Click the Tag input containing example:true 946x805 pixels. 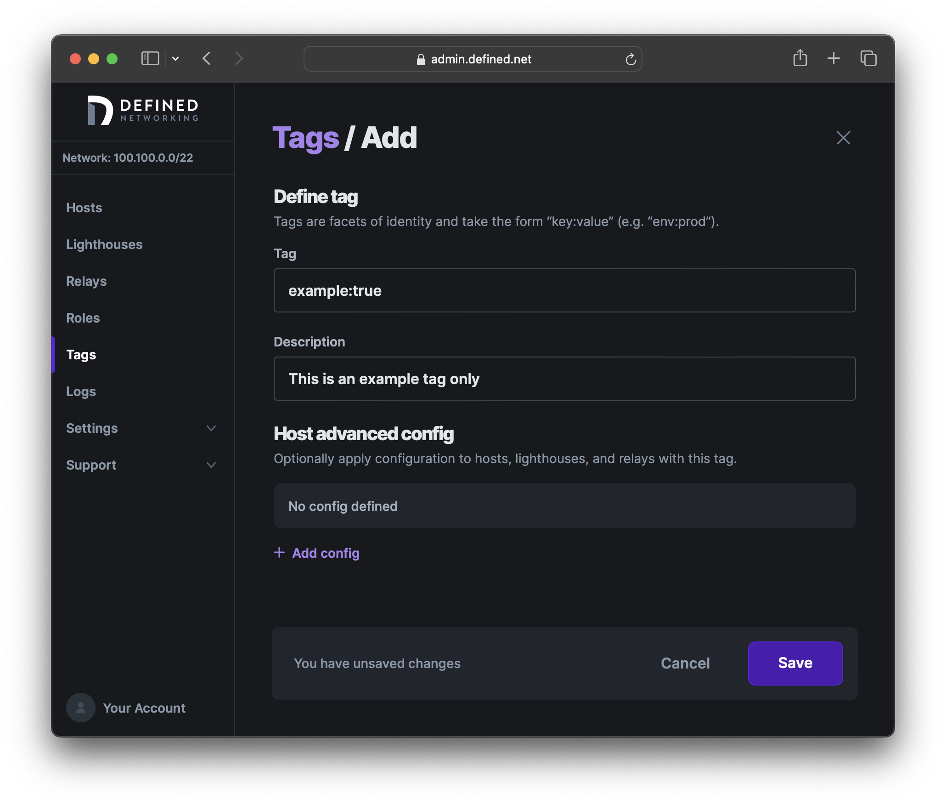pyautogui.click(x=564, y=290)
